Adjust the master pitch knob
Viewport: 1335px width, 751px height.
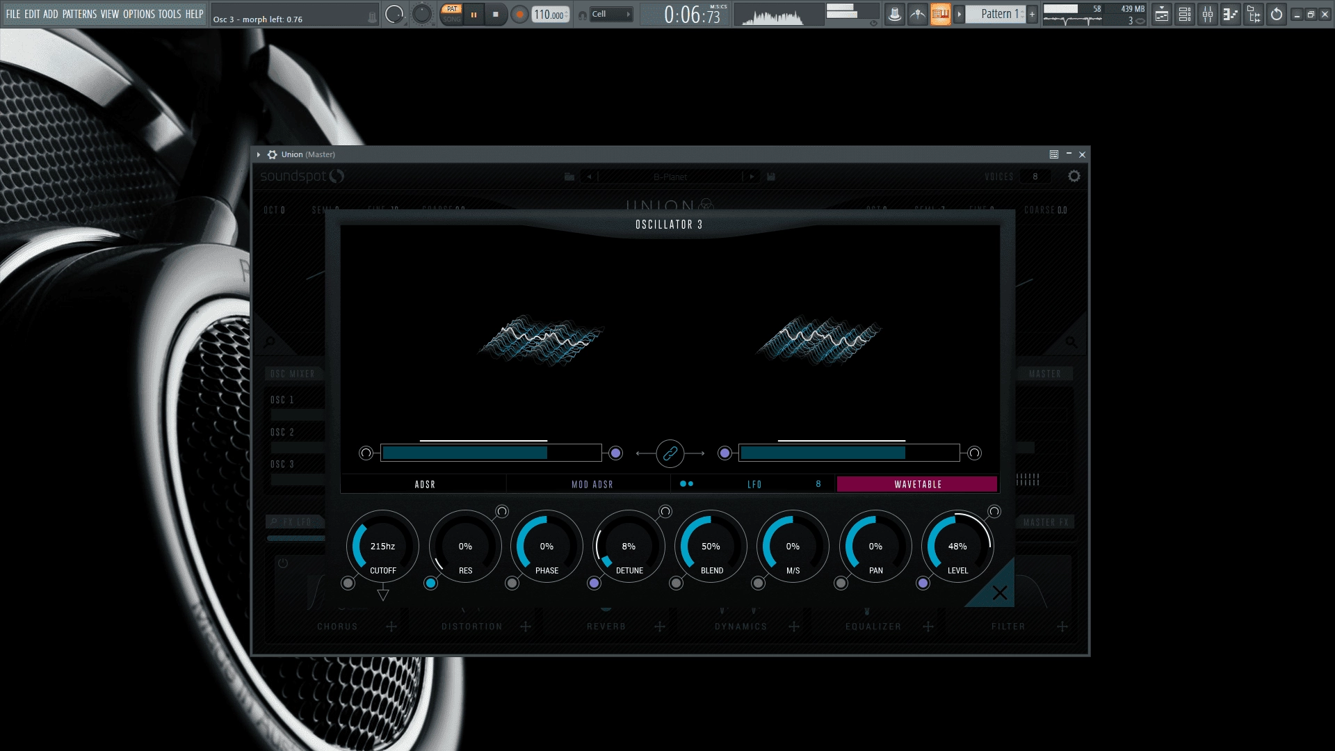pos(422,14)
